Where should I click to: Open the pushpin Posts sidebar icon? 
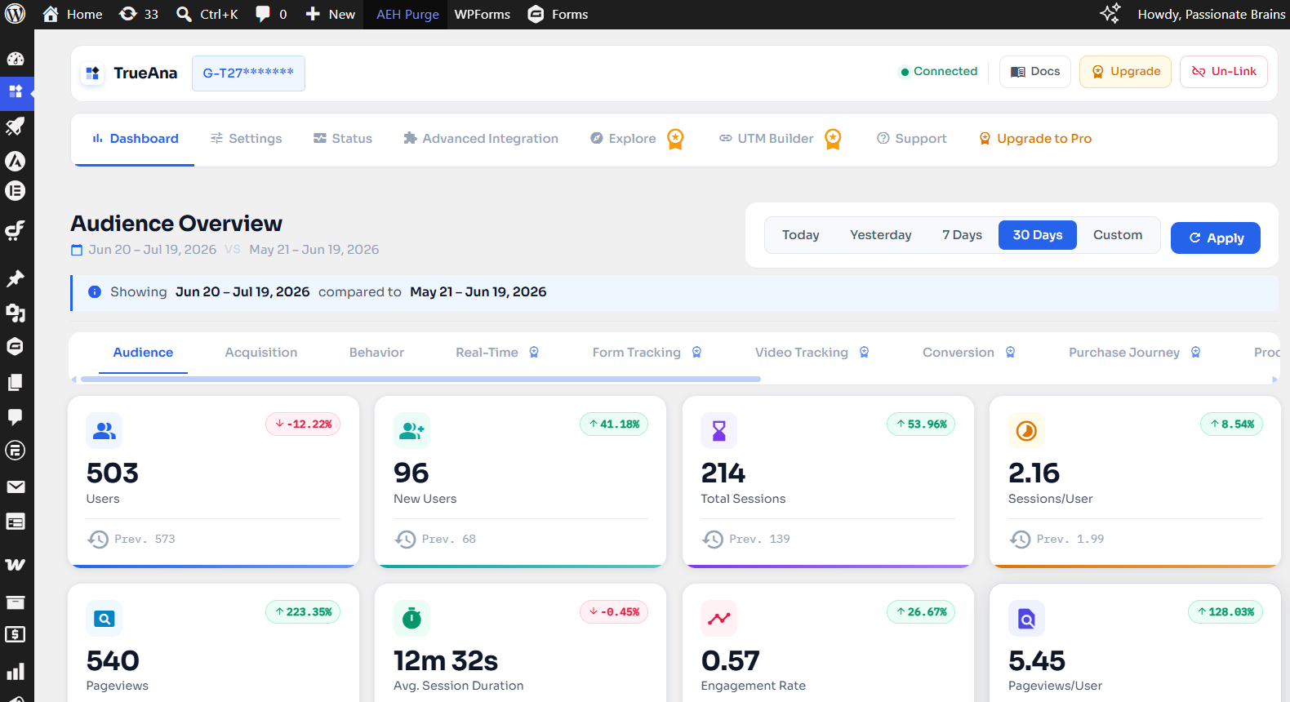[16, 278]
